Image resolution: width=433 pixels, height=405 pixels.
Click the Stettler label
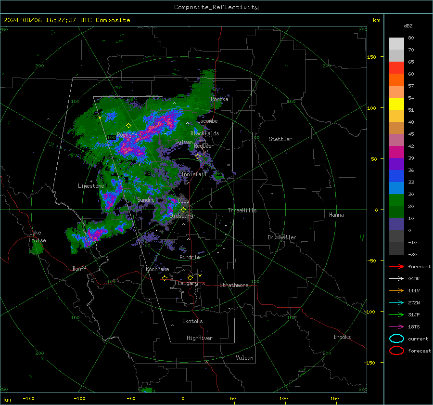point(280,139)
